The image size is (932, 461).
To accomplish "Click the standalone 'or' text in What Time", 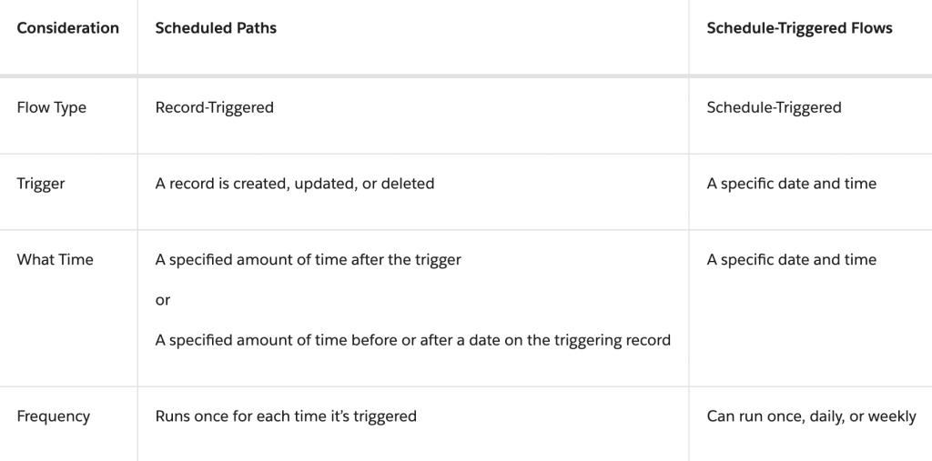I will pos(163,300).
